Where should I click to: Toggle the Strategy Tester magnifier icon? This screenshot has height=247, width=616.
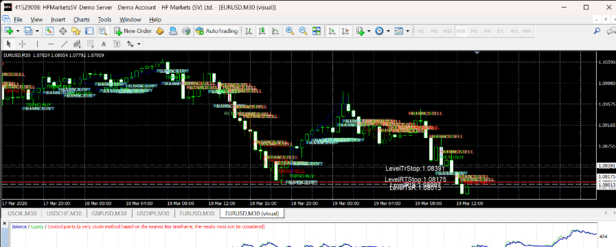103,31
